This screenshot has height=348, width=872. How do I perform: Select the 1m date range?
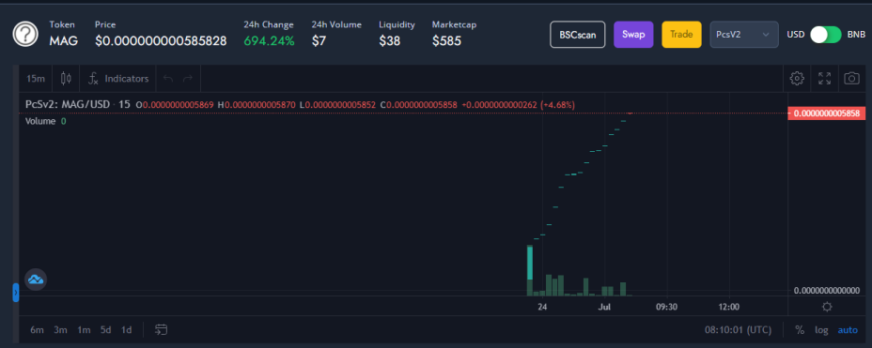(84, 329)
